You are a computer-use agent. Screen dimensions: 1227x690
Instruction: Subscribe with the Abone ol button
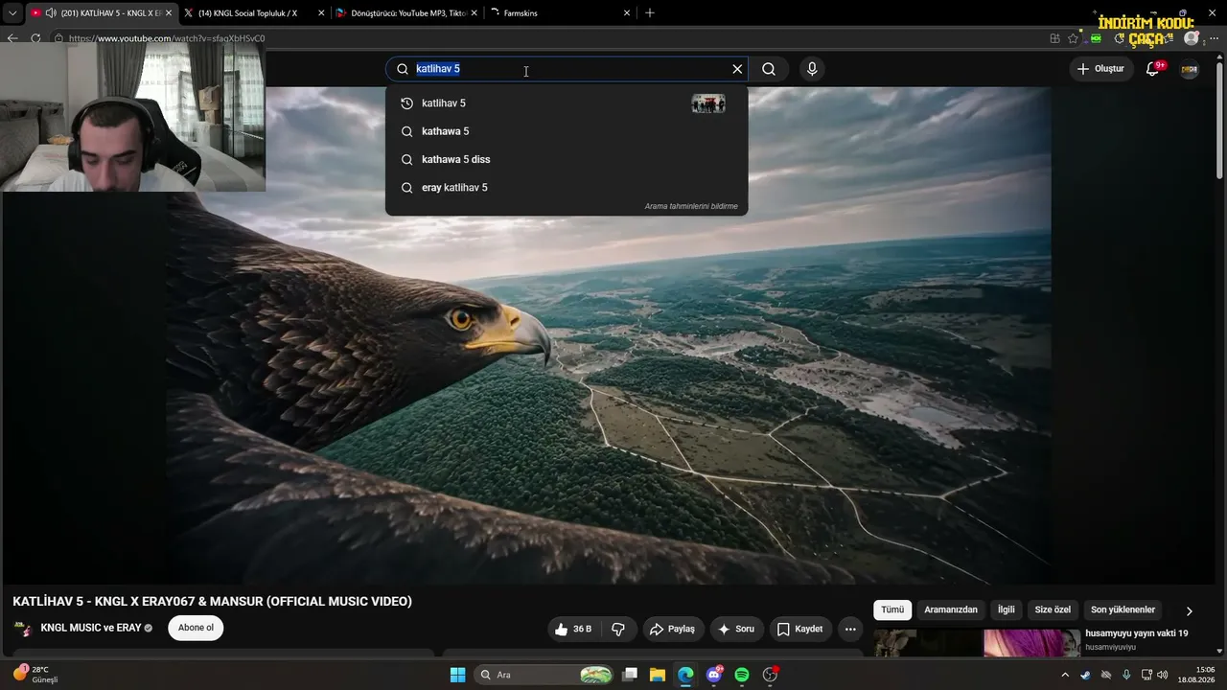(x=196, y=628)
